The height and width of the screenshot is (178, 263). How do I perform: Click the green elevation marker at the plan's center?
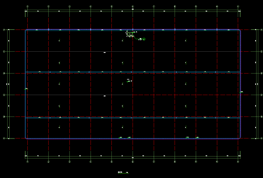128,82
